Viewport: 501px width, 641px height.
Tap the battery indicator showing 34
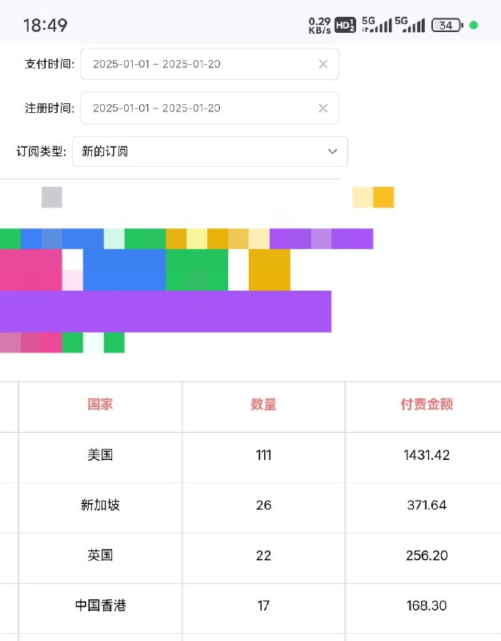tap(447, 26)
